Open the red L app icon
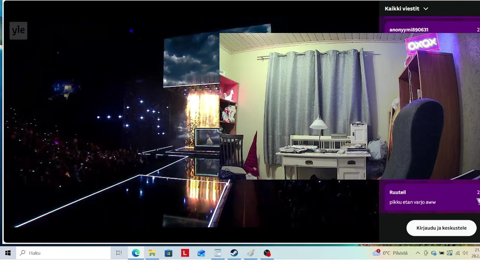The width and height of the screenshot is (480, 270). (185, 253)
